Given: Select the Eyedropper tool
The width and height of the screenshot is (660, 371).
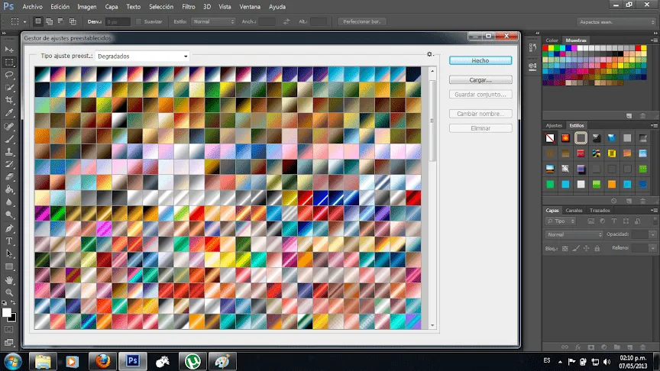Looking at the screenshot, I should click(9, 113).
